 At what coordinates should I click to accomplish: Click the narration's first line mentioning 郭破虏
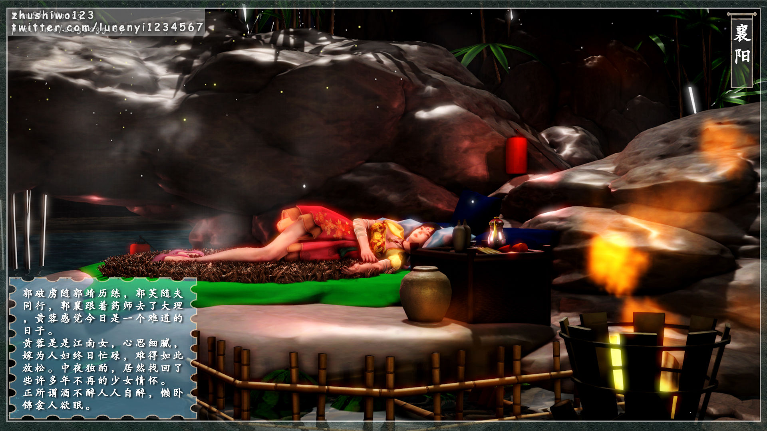click(x=103, y=294)
